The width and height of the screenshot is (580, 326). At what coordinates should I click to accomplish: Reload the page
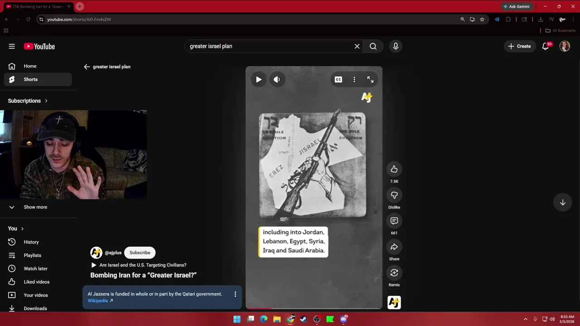pos(28,19)
